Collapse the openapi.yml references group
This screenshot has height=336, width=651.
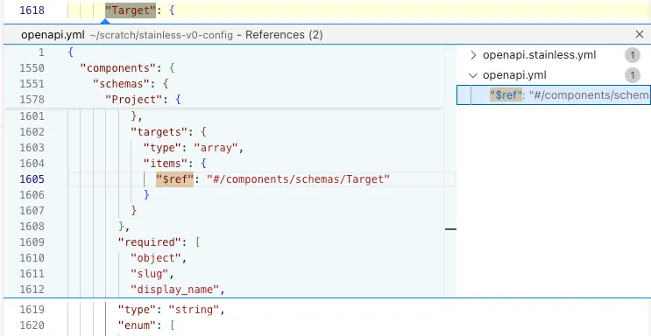473,75
